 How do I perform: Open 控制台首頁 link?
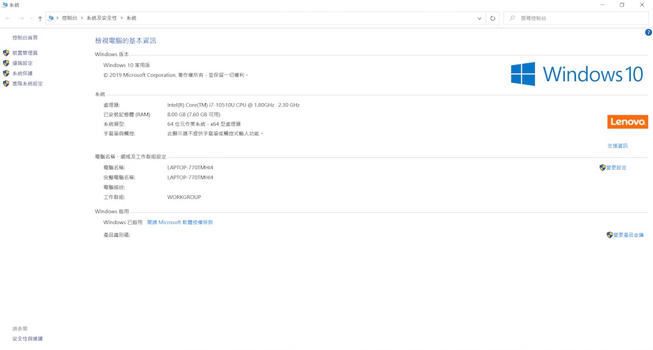click(25, 37)
